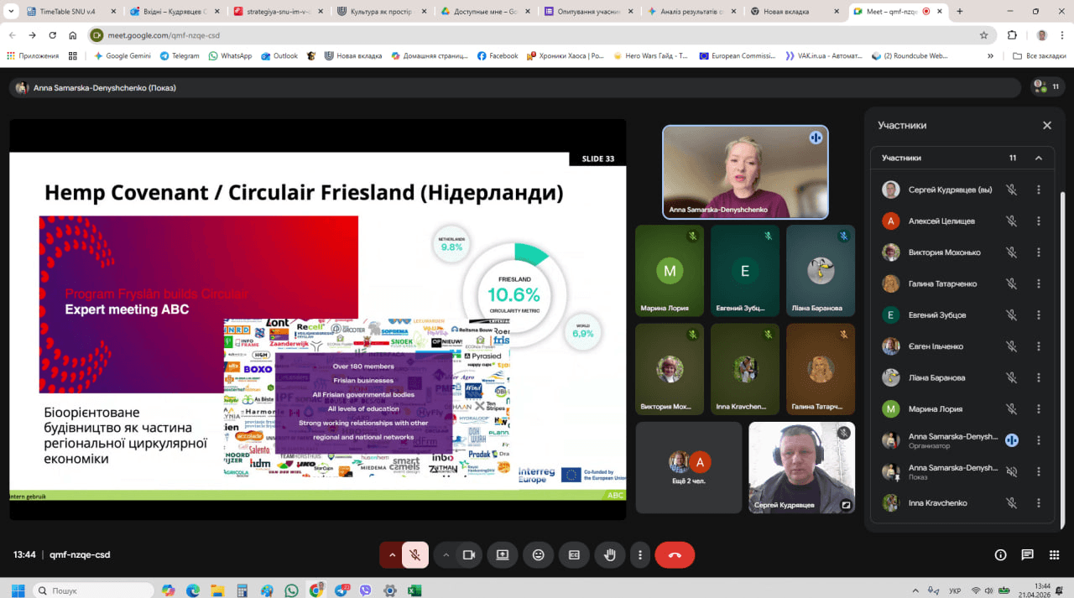1074x598 pixels.
Task: Click the red leave call button
Action: pyautogui.click(x=675, y=554)
